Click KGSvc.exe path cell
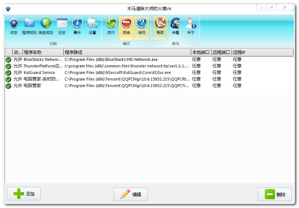The width and height of the screenshot is (299, 208). 118,72
